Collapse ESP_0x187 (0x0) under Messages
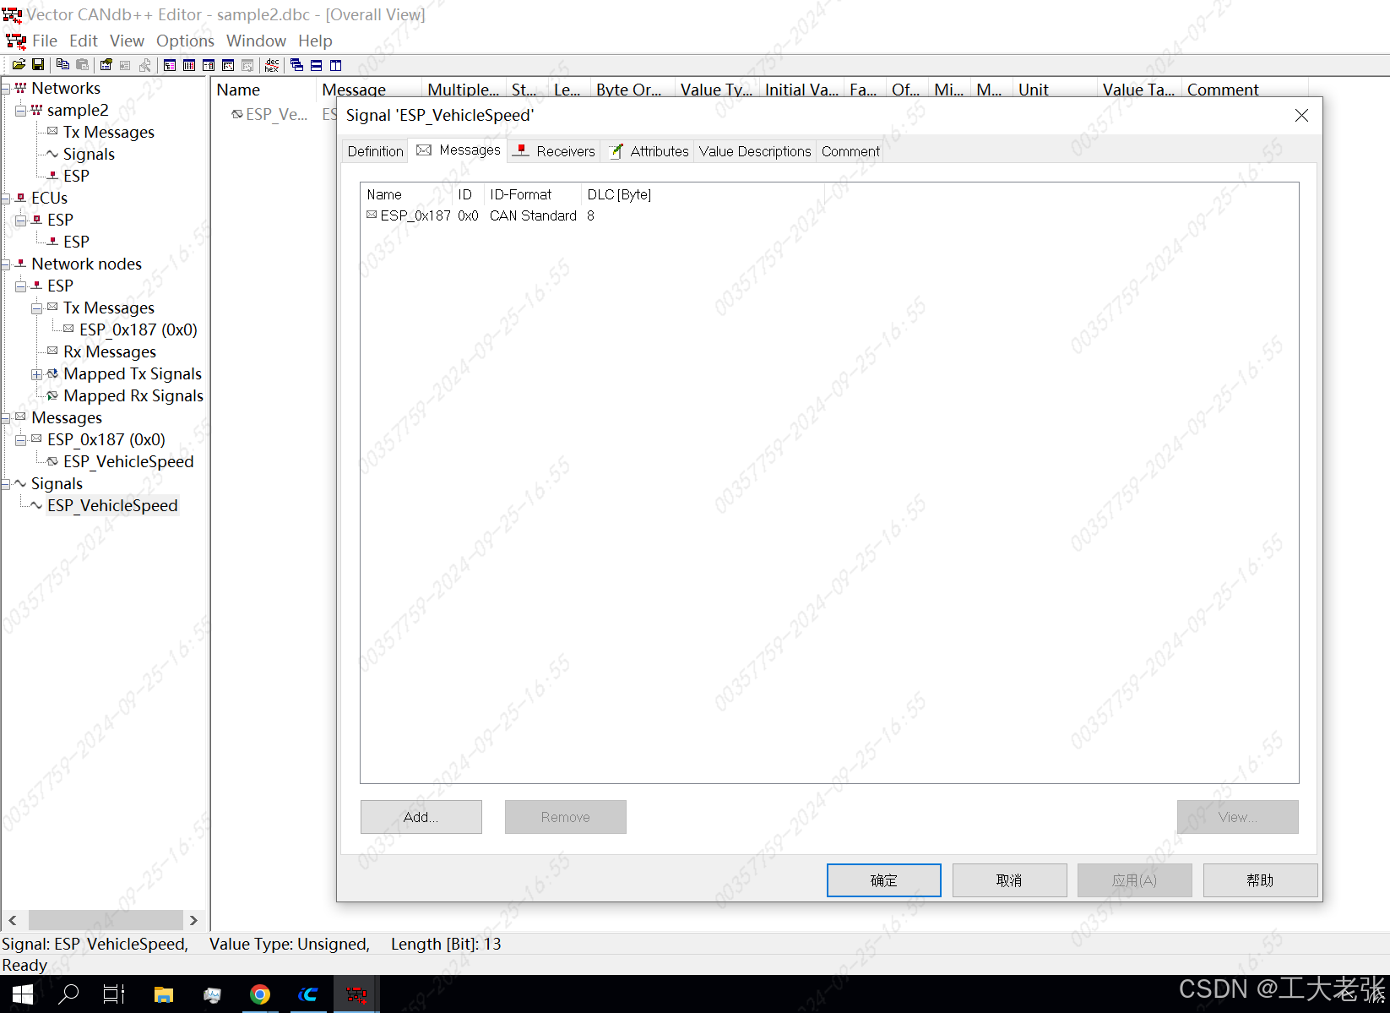 pyautogui.click(x=20, y=439)
